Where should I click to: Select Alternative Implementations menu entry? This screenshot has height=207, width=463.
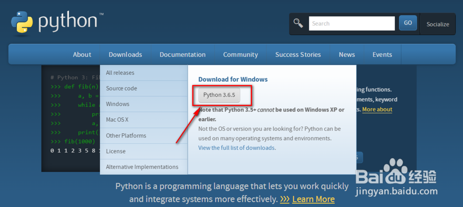(x=144, y=167)
